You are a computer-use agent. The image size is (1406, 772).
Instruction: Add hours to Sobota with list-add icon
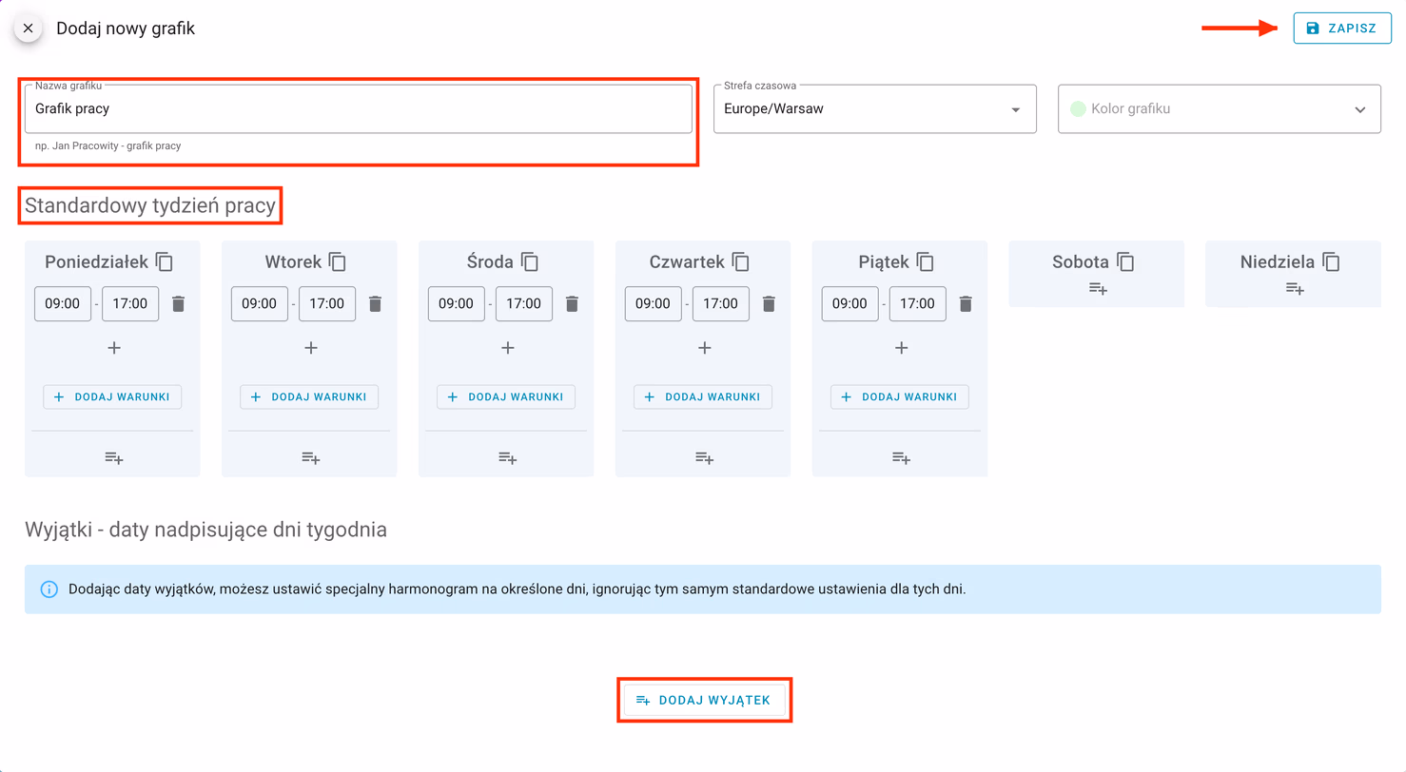coord(1098,288)
